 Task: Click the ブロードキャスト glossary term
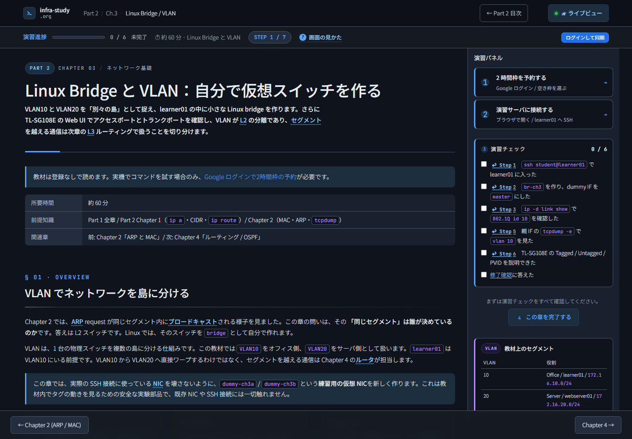click(193, 322)
